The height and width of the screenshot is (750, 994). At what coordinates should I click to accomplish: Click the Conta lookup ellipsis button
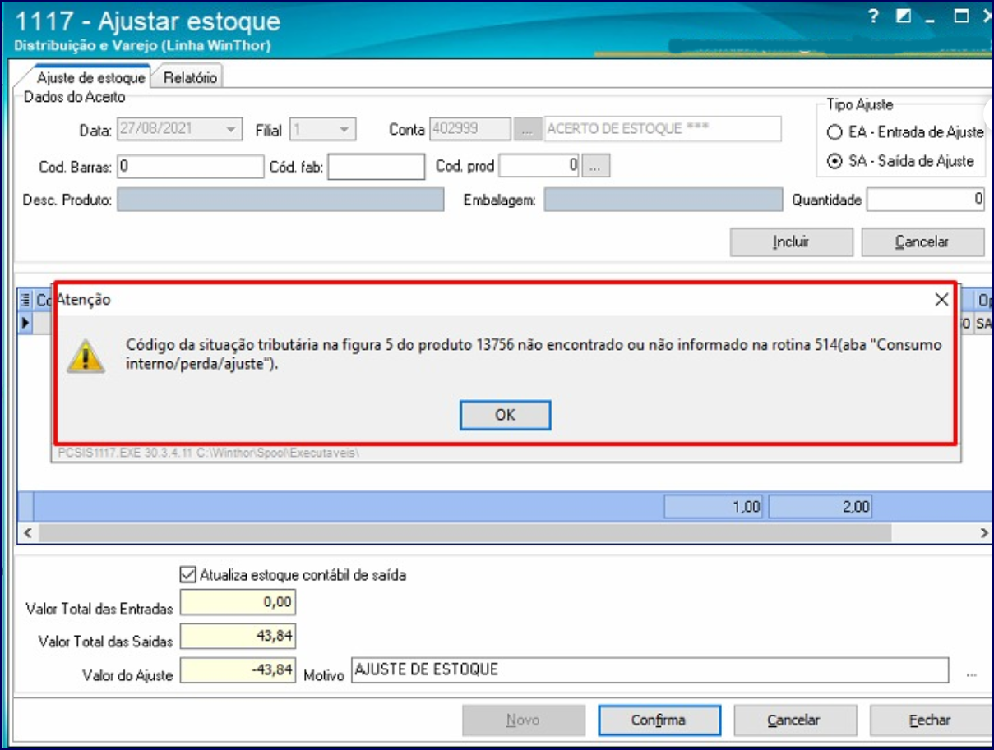pos(528,130)
